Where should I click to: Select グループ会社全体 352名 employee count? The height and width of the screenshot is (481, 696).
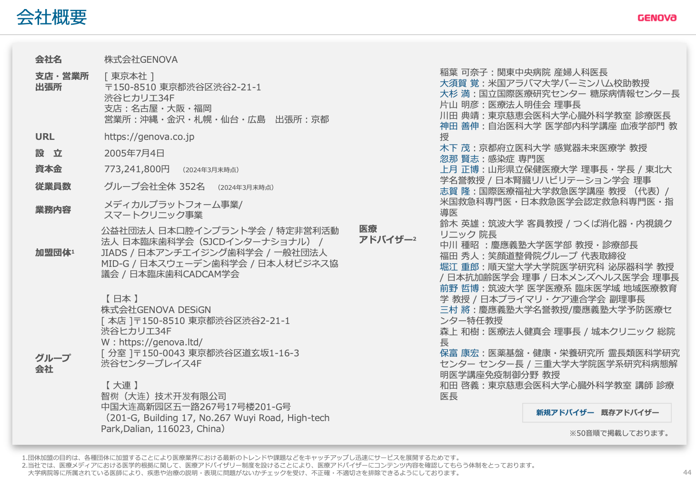[x=155, y=186]
